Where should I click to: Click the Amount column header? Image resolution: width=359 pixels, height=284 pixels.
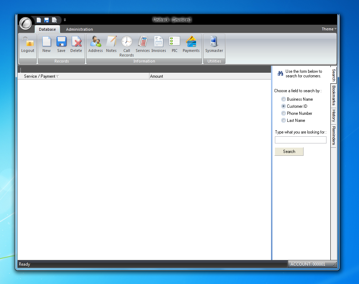pos(210,76)
